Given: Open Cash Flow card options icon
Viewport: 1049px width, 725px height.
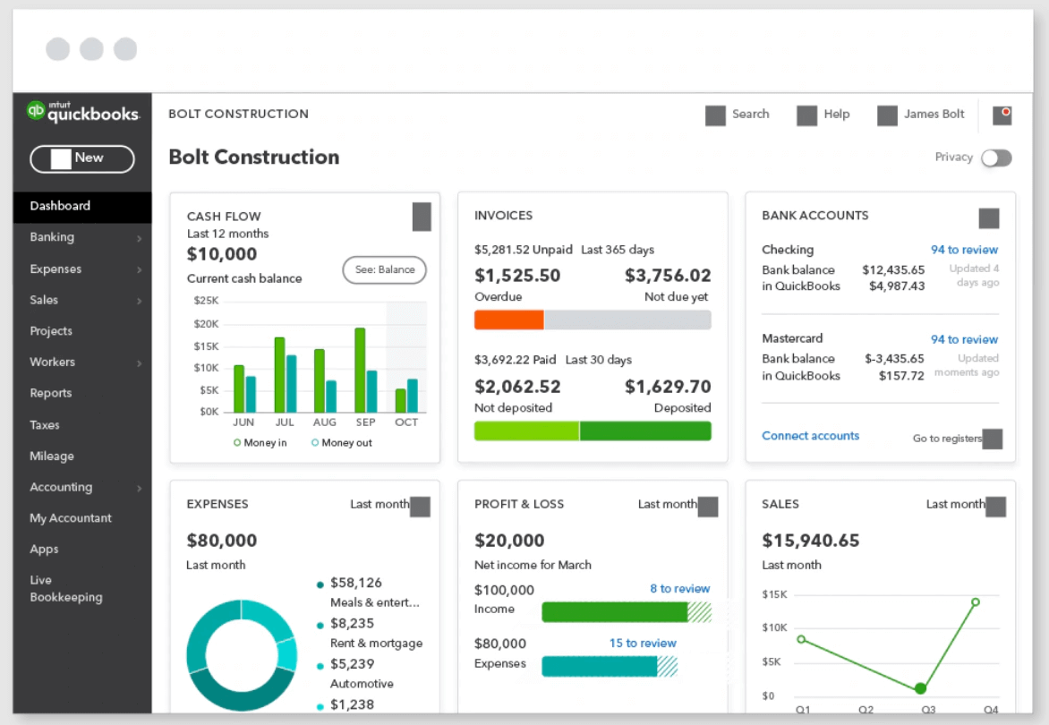Looking at the screenshot, I should pos(422,217).
